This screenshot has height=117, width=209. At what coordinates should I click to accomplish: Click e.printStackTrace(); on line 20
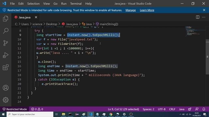coord(59,84)
